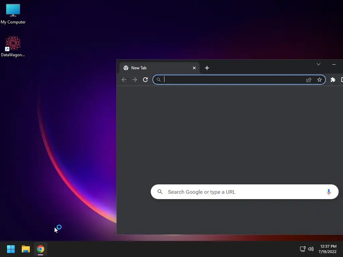Screen dimensions: 343x257
Task: Click the side panel icon beside extensions
Action: point(342,80)
